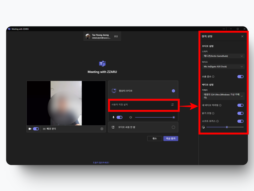Toggle the 소프트 포커스 soft focus switch
The height and width of the screenshot is (191, 254).
[240, 121]
